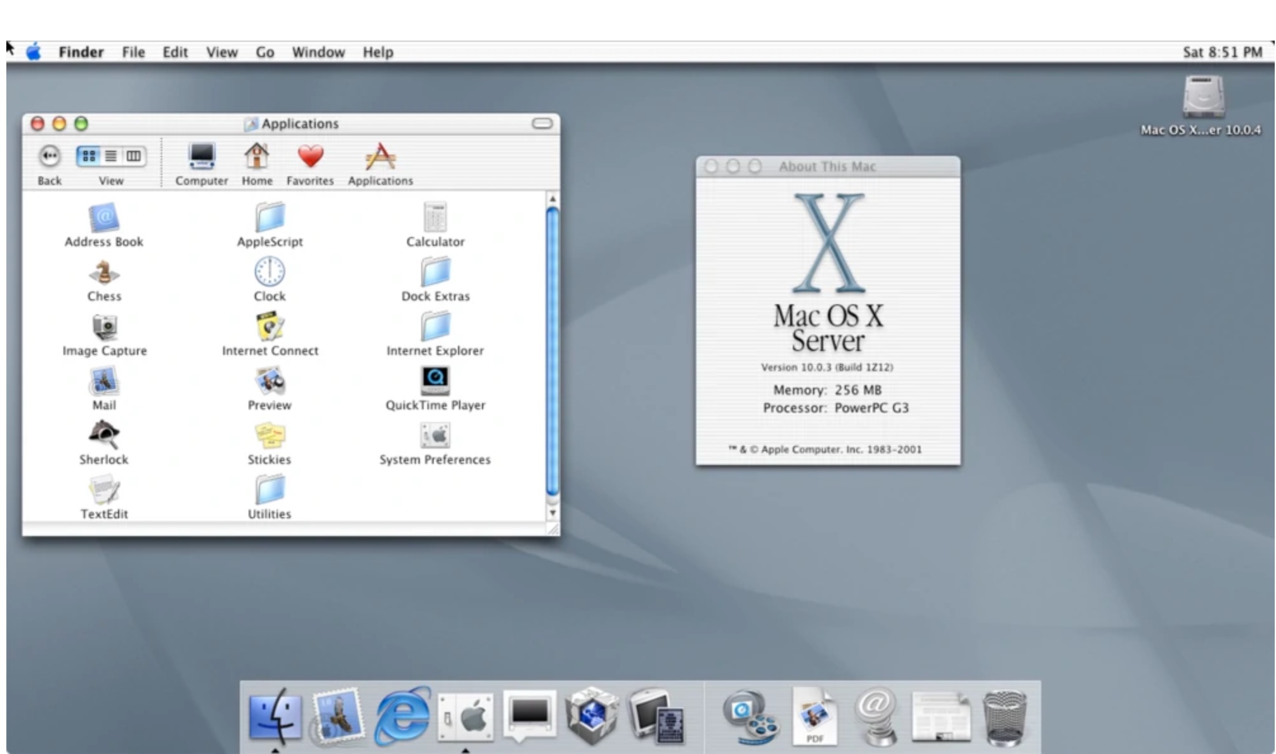This screenshot has height=754, width=1276.
Task: Select the Image Capture application
Action: coord(104,328)
